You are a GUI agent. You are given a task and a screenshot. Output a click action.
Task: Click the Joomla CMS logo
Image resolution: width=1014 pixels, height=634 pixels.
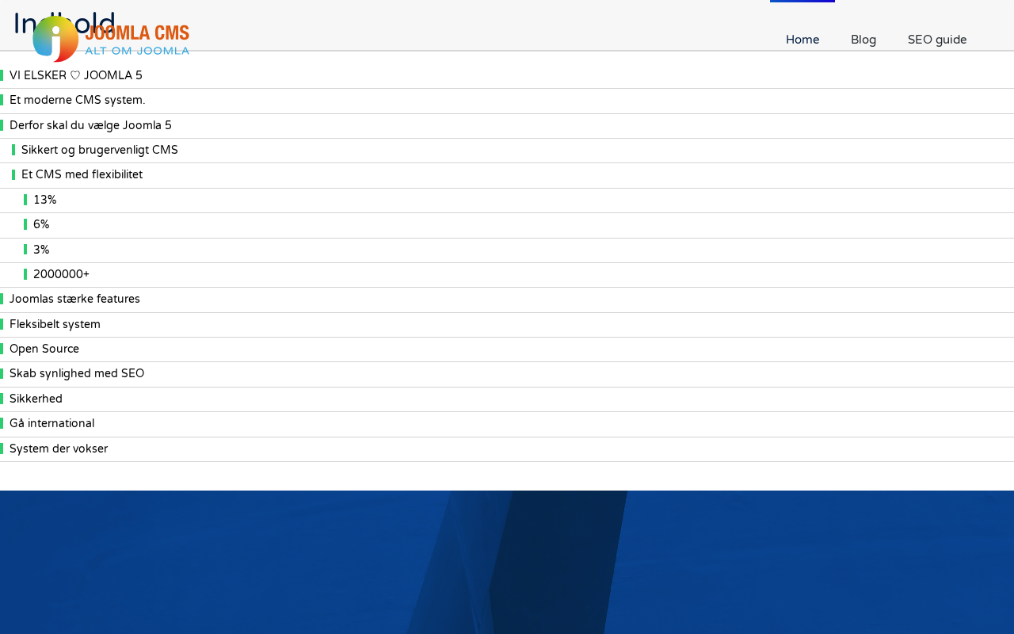coord(111,39)
